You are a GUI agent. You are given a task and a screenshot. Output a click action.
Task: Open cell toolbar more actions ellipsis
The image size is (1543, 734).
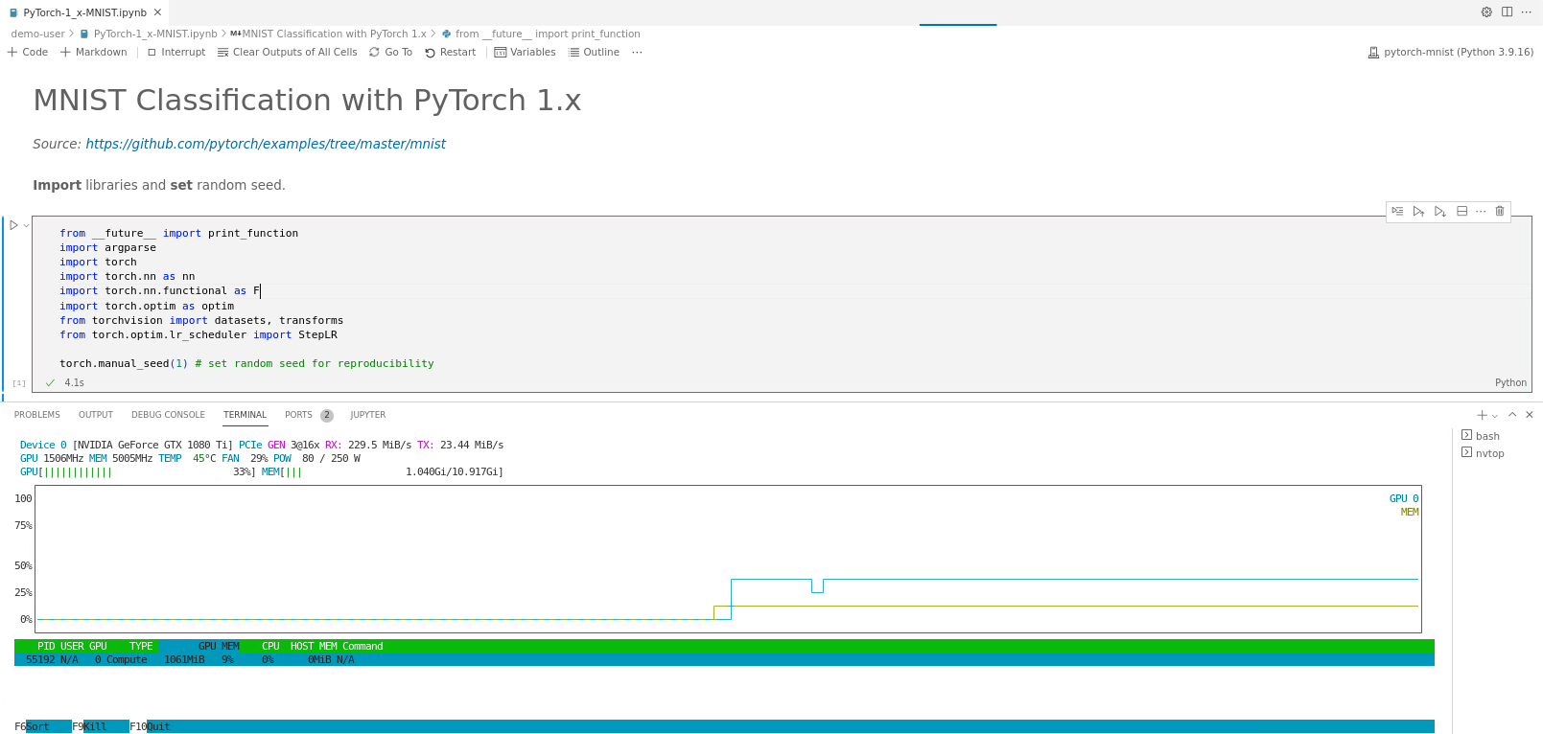[x=1481, y=211]
